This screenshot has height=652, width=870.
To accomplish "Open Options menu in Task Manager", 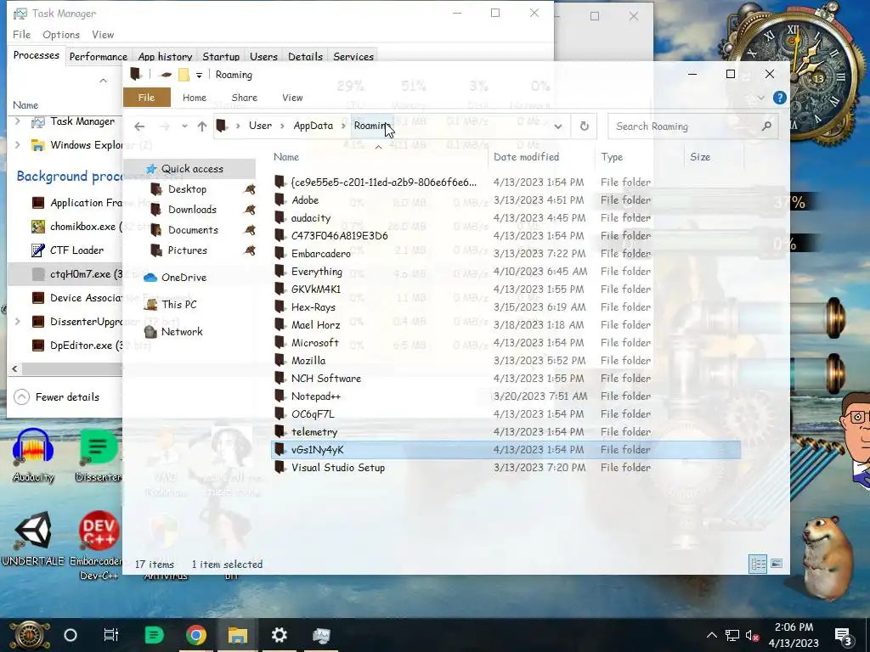I will click(61, 34).
